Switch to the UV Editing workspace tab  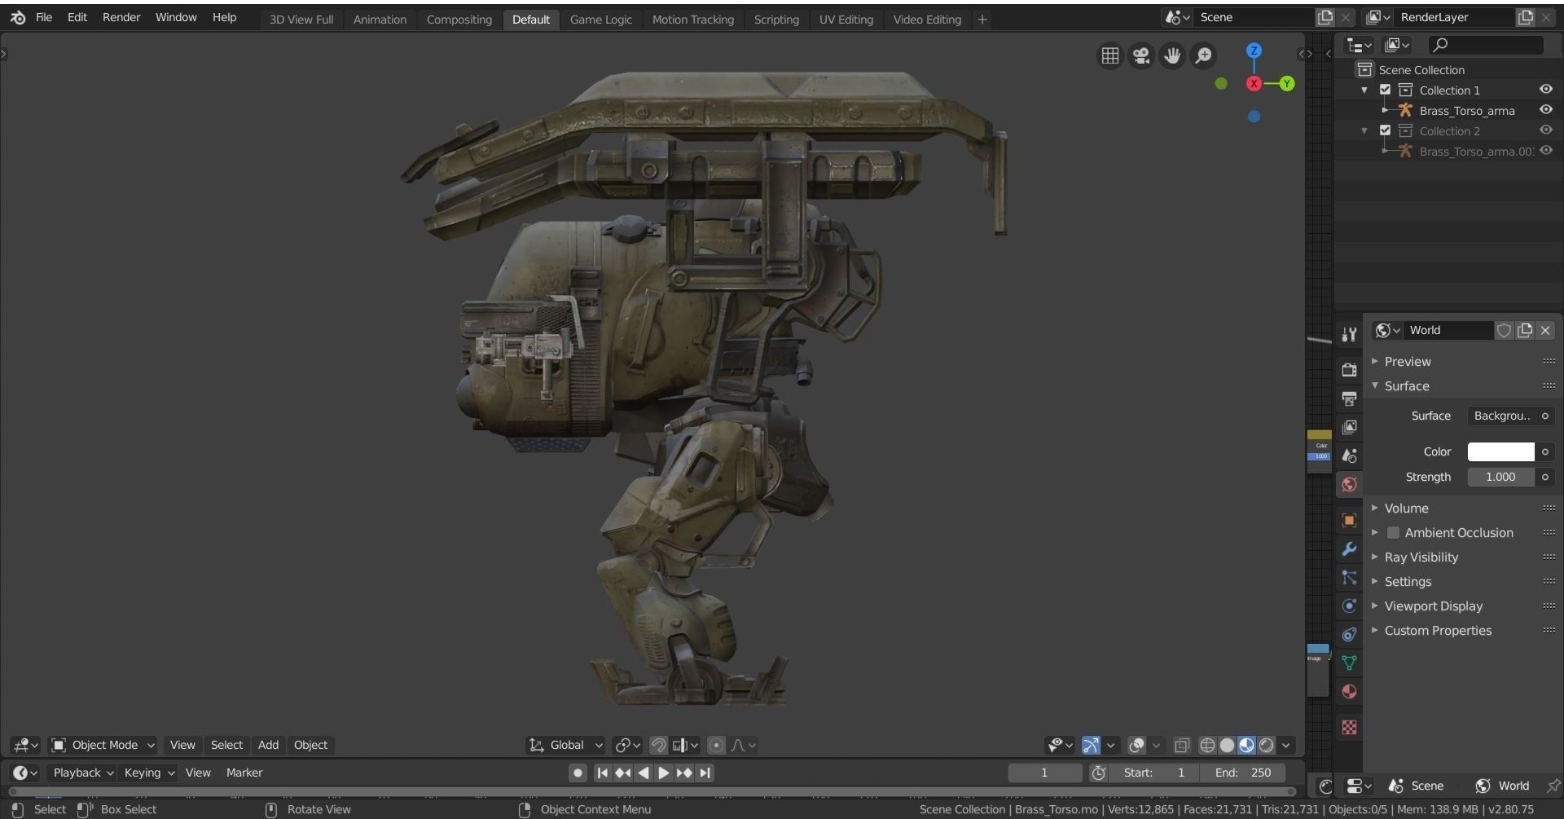[x=846, y=20]
